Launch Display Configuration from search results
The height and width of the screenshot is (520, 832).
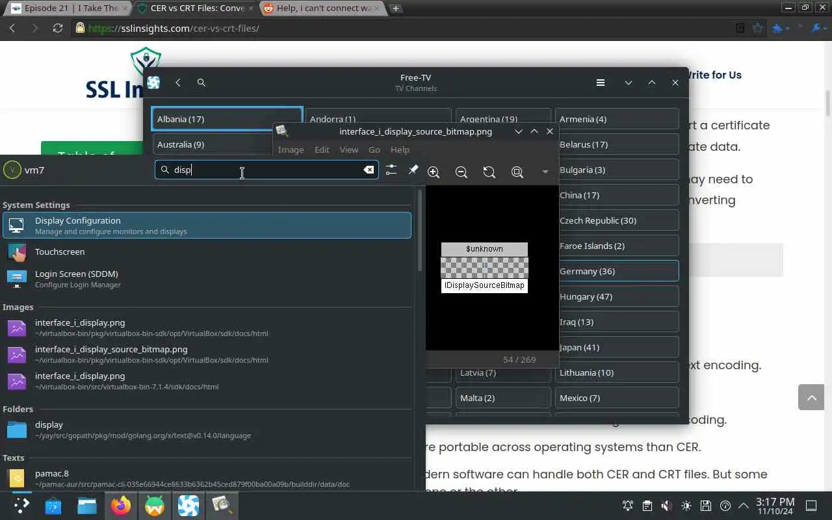tap(207, 226)
